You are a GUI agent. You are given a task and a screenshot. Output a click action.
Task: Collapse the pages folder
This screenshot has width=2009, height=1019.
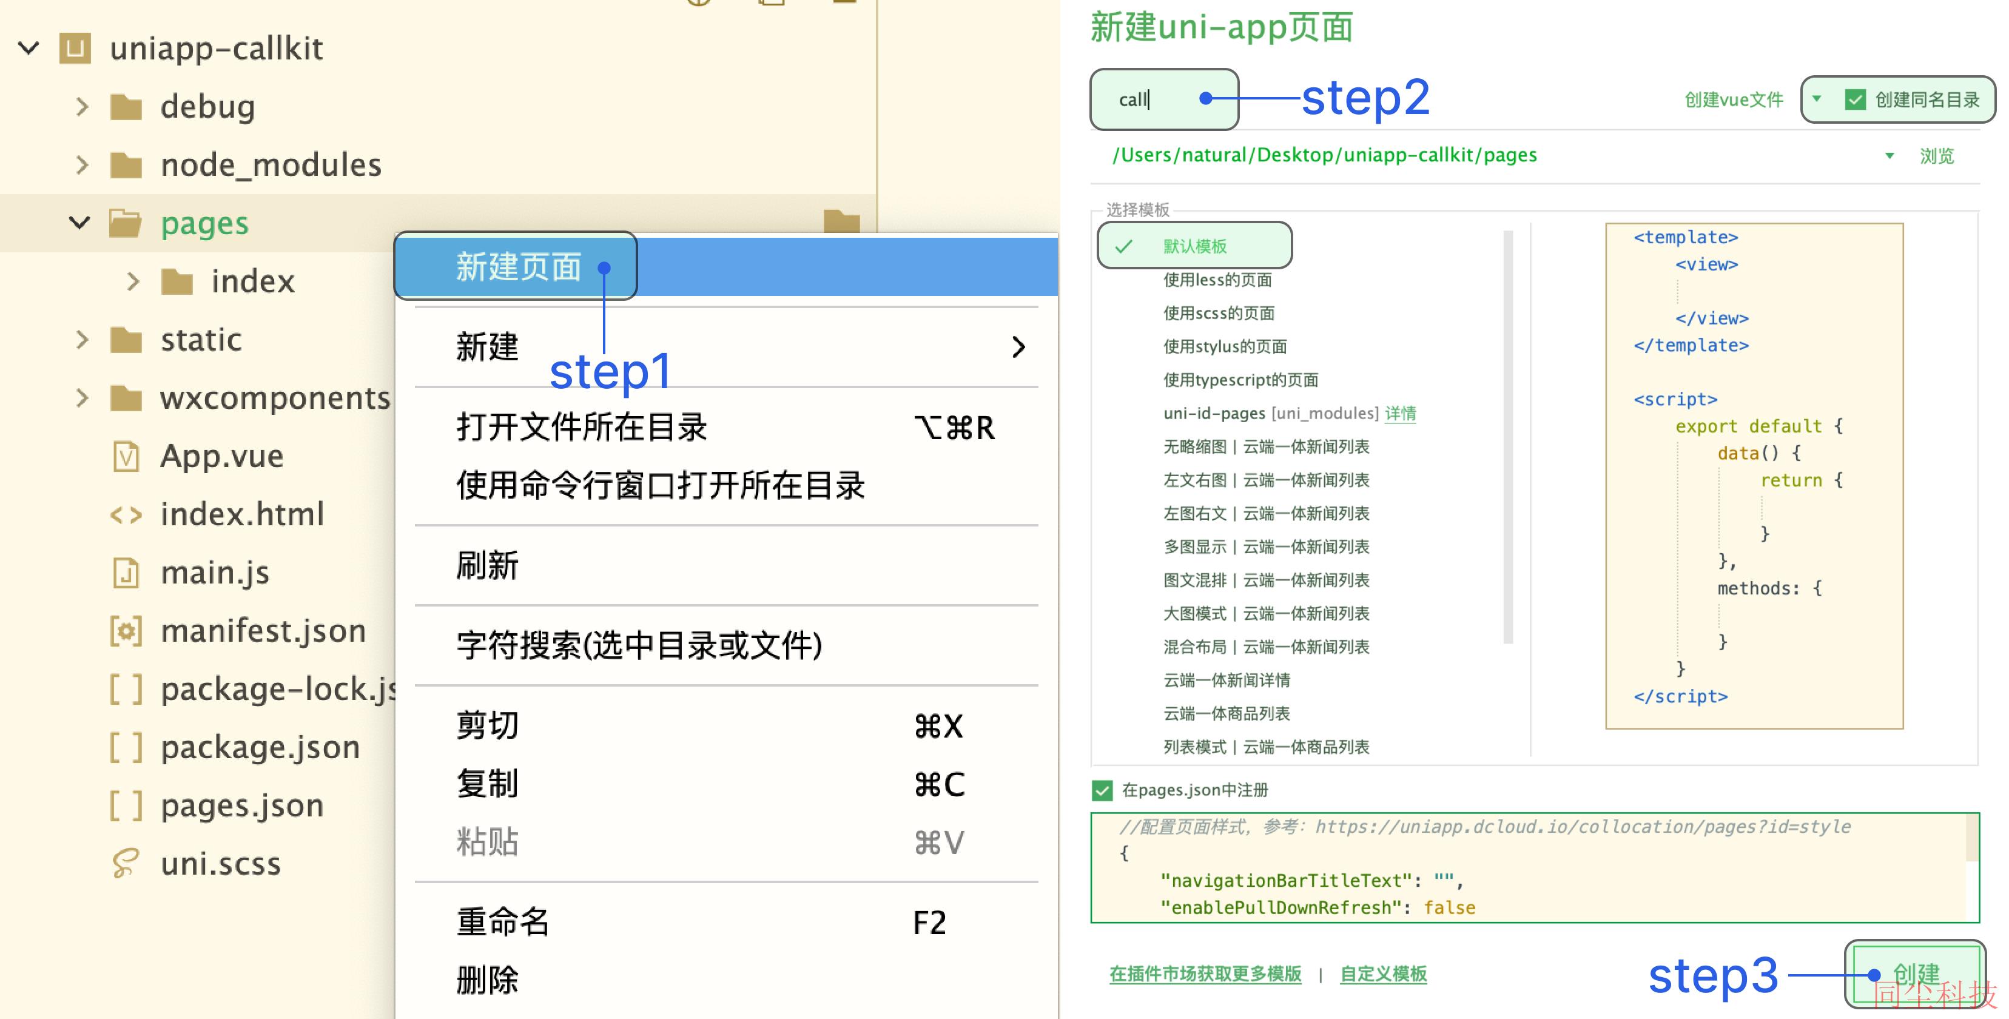point(79,224)
